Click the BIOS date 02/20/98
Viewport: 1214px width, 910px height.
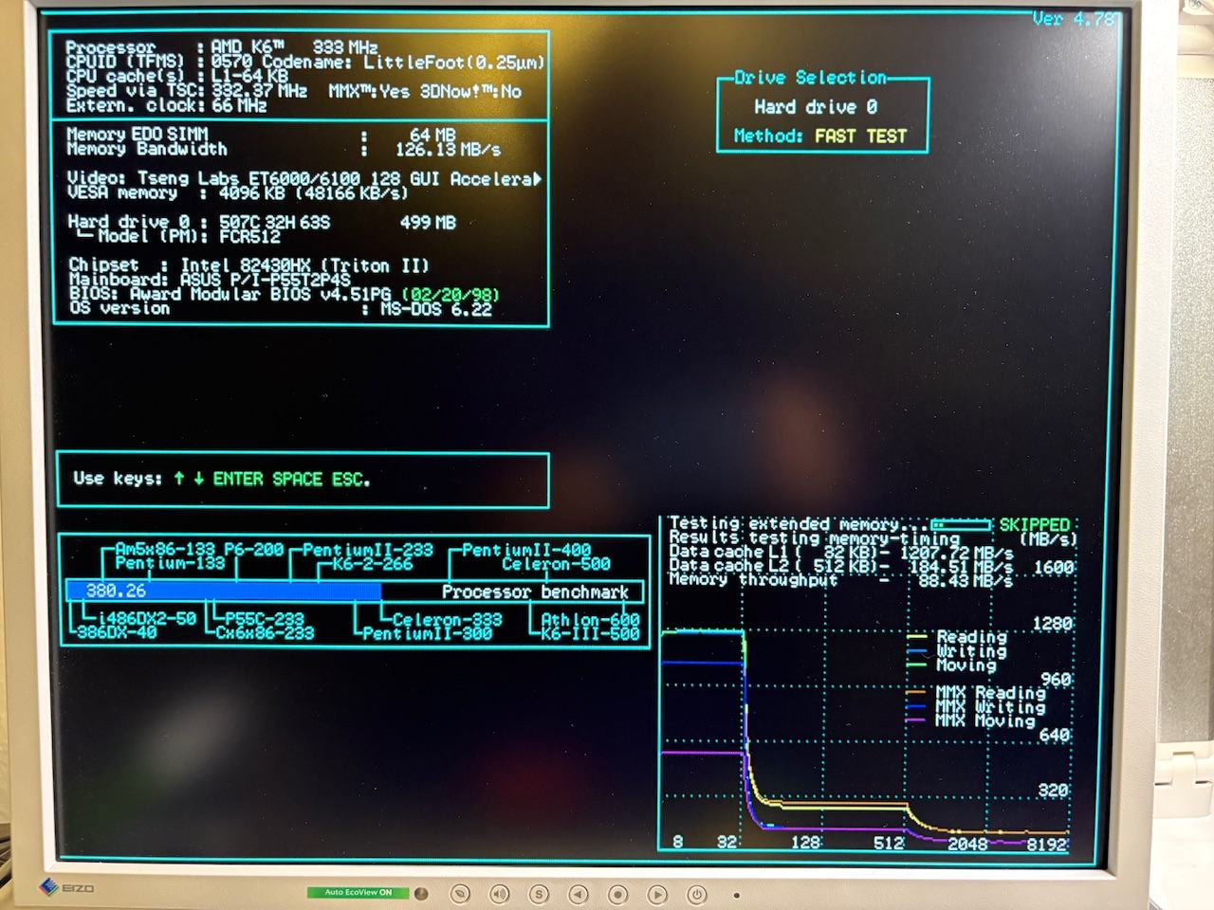point(451,295)
